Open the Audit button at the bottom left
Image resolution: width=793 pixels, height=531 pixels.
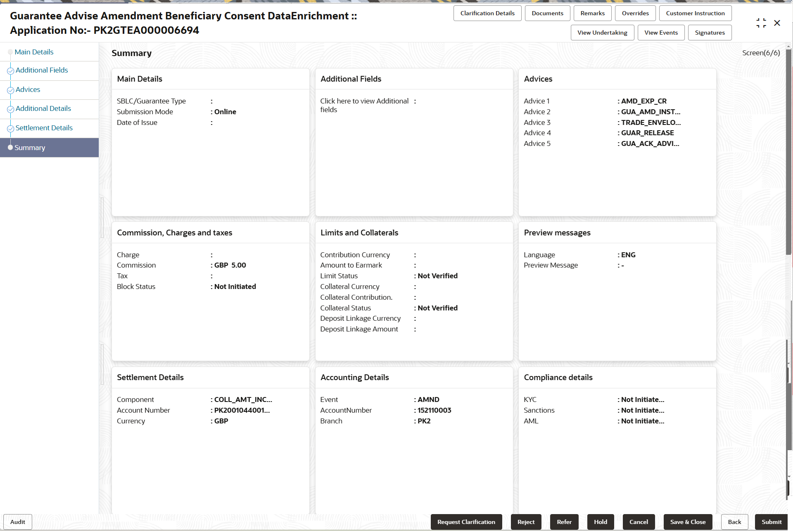pyautogui.click(x=18, y=522)
